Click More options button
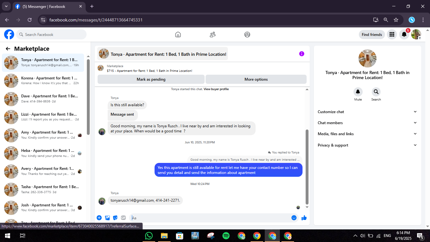430x242 pixels. (x=256, y=79)
